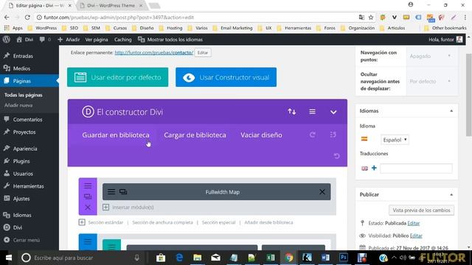The image size is (472, 265).
Task: Click Todas las páginas submenu
Action: click(23, 95)
